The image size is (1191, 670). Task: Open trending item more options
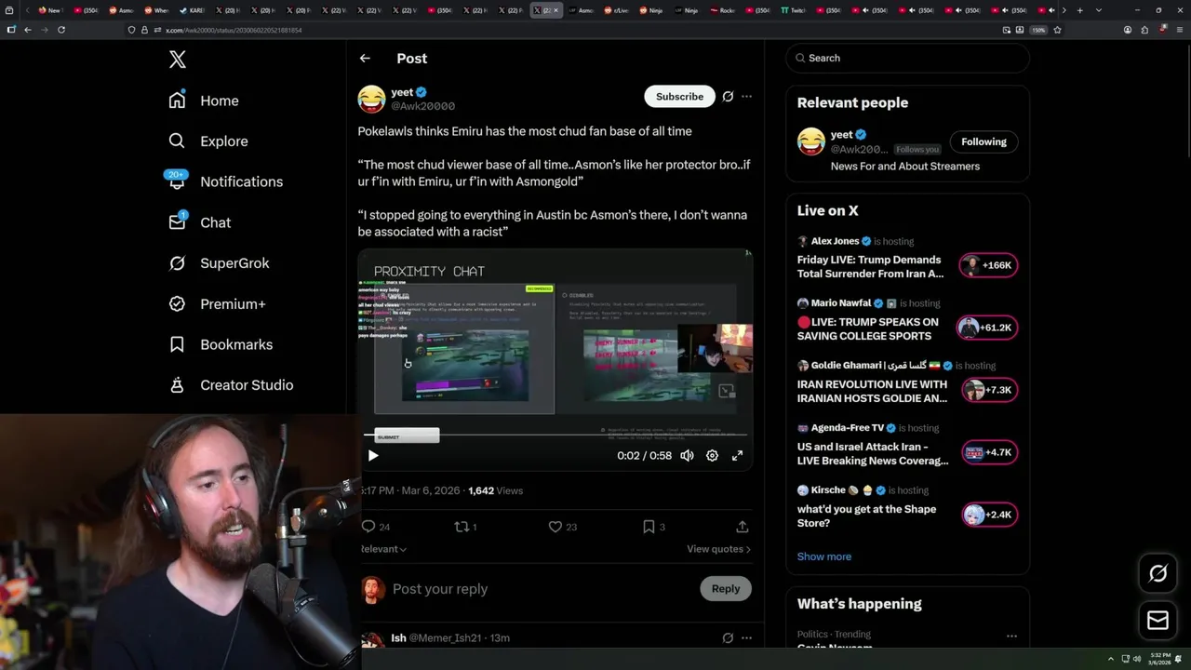[x=1011, y=636]
